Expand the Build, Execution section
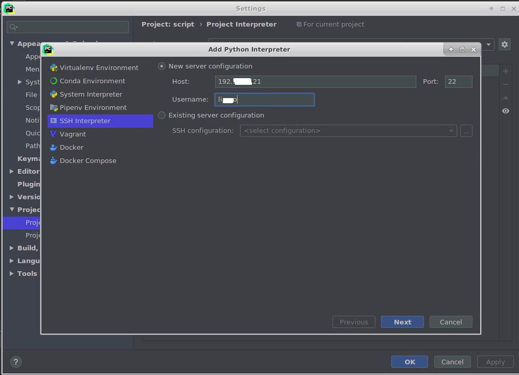The width and height of the screenshot is (519, 375). [12, 248]
